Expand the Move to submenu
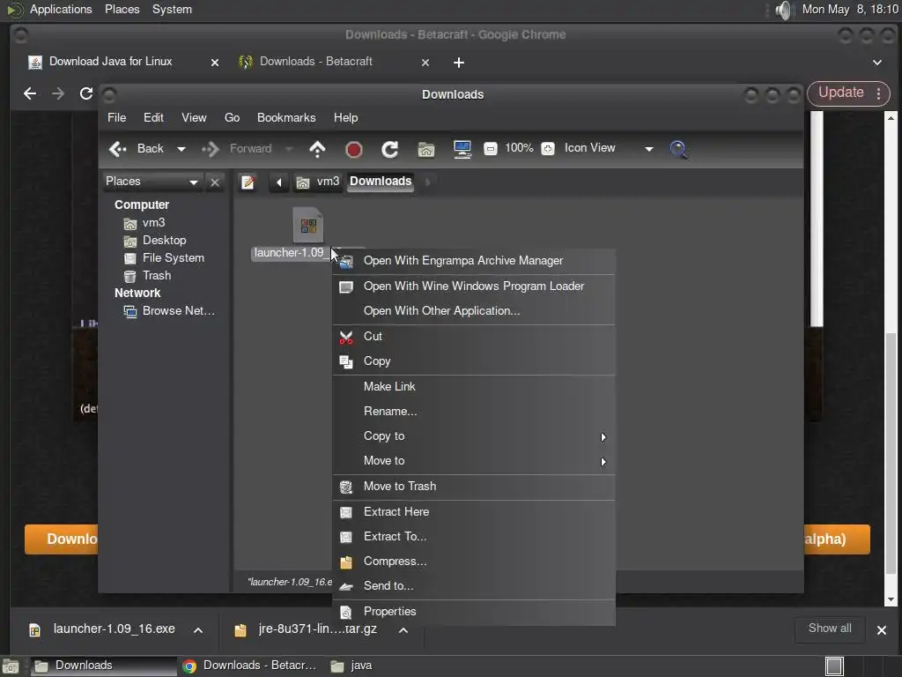The width and height of the screenshot is (902, 677). [x=474, y=461]
